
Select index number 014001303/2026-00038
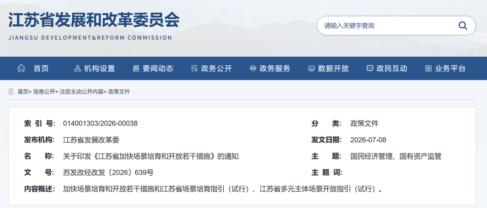click(x=100, y=123)
